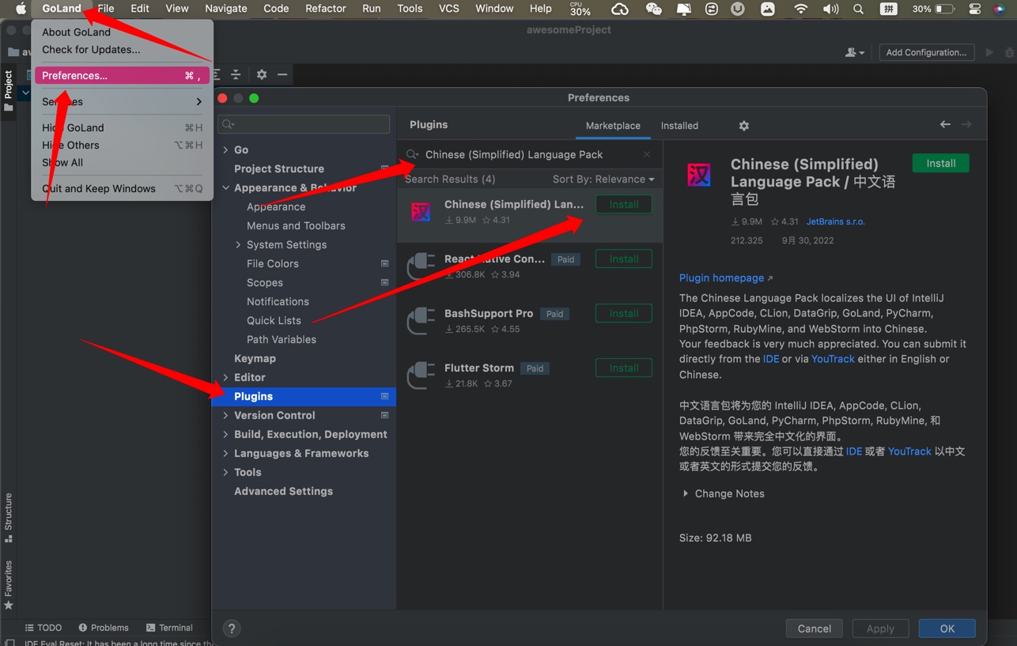Open the JetBrains s.r.o. vendor link
Screen dimensions: 1017x646
(x=835, y=222)
